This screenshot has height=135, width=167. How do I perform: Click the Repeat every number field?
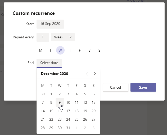click(43, 37)
